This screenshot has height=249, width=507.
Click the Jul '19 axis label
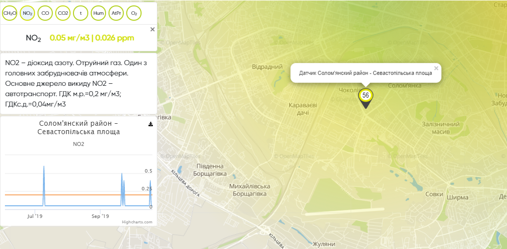35,216
